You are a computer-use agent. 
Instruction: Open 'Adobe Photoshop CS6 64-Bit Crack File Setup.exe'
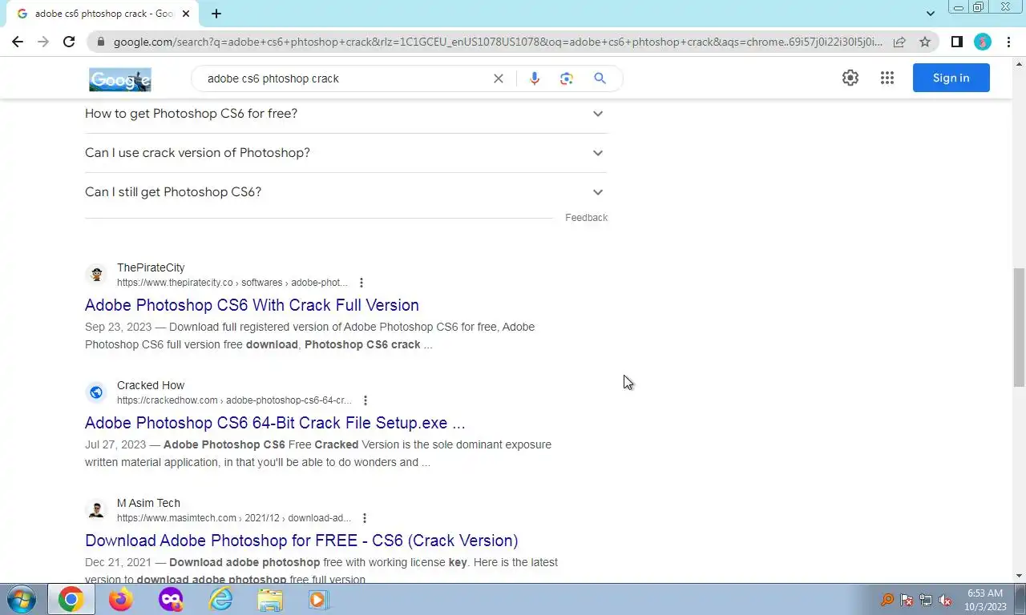coord(275,423)
